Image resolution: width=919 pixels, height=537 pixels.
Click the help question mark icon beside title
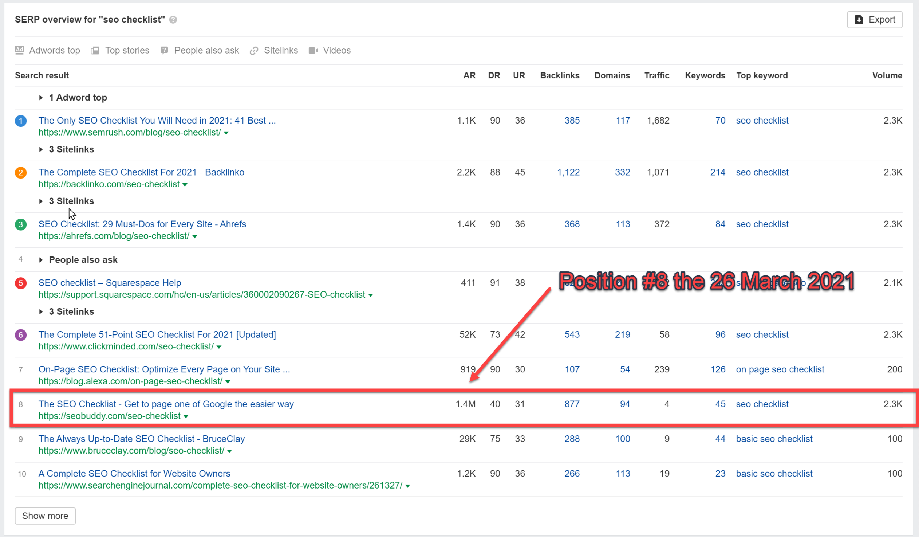[173, 20]
